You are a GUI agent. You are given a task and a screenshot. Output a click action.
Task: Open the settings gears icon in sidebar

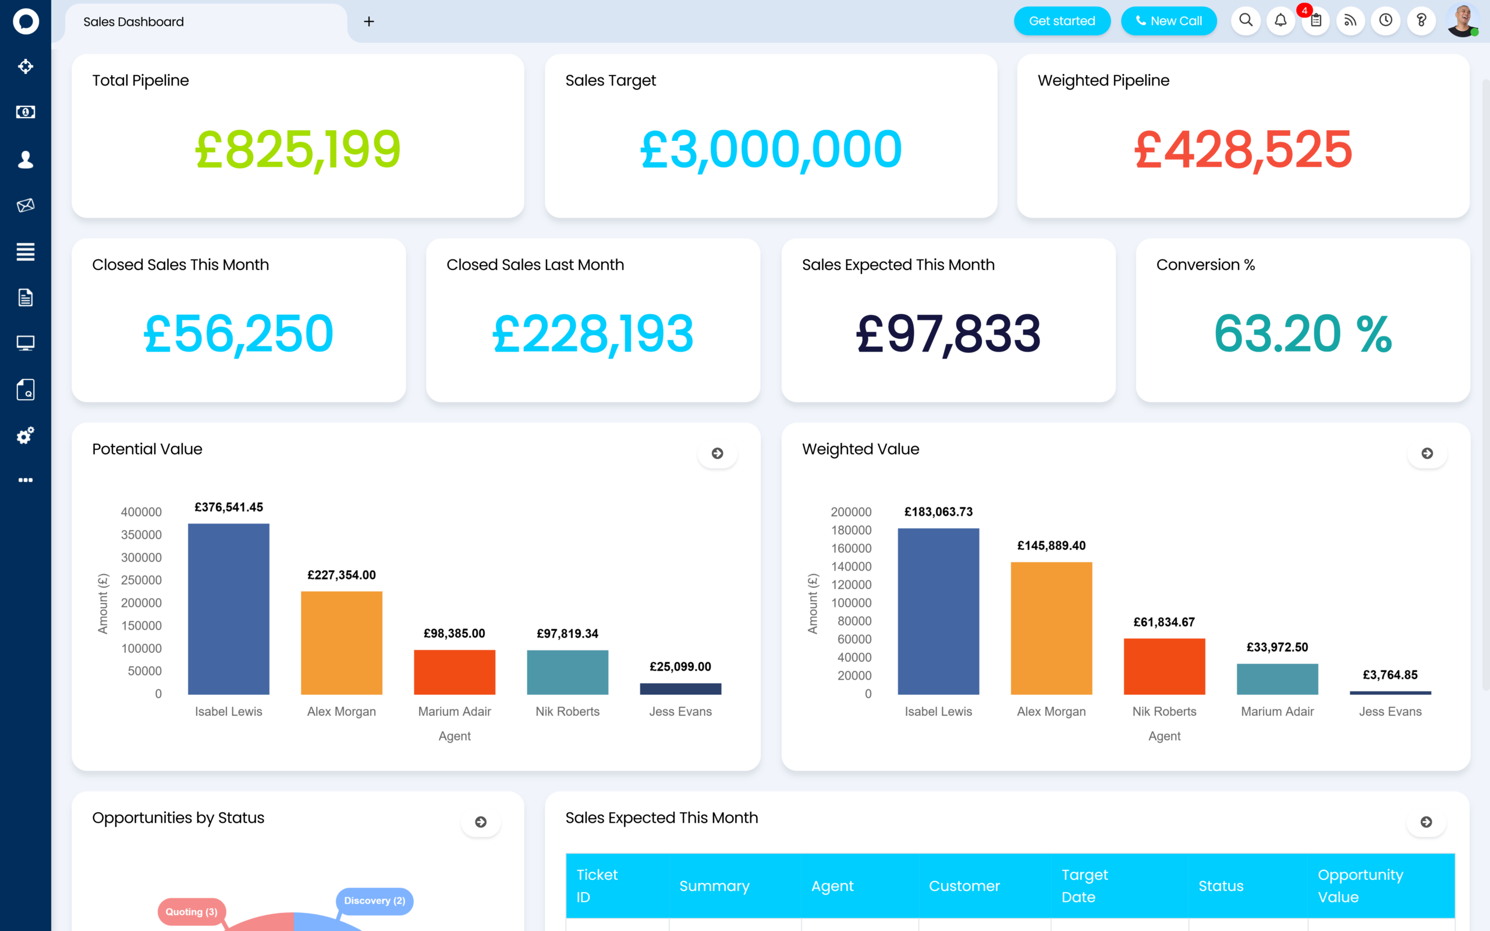pyautogui.click(x=25, y=436)
